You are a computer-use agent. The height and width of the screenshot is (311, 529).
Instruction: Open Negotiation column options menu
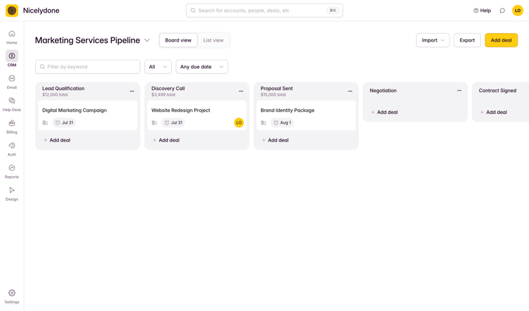(x=459, y=91)
